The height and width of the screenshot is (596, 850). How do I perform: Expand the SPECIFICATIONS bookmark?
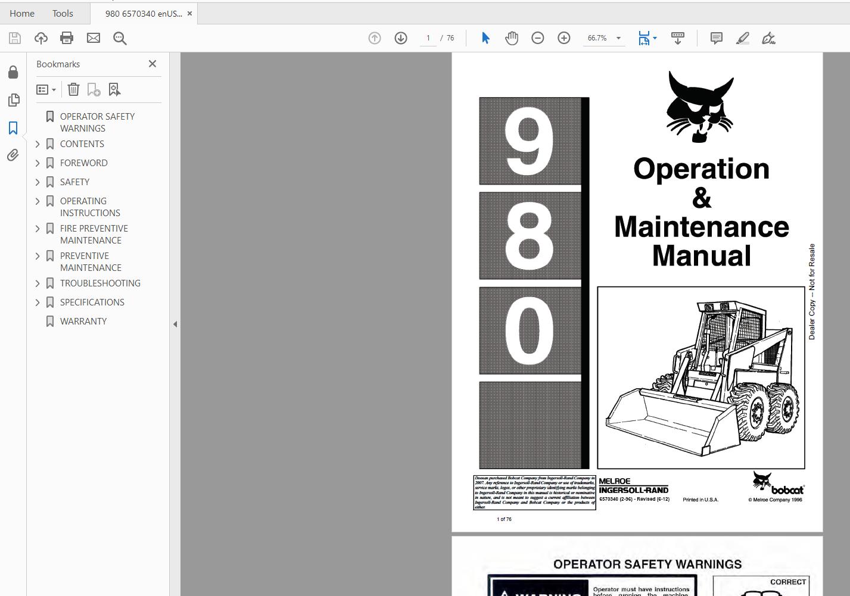coord(38,302)
